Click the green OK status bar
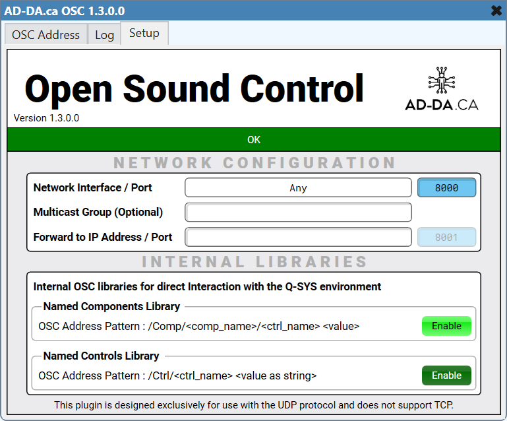 click(x=254, y=140)
